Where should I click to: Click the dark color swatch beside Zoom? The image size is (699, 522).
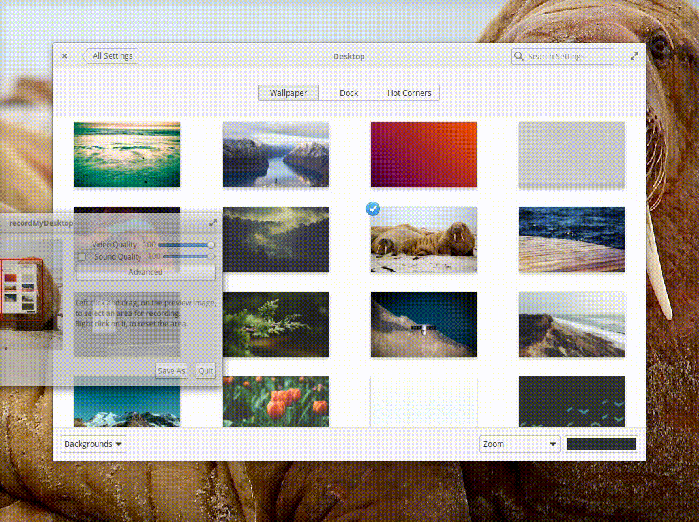pyautogui.click(x=601, y=444)
